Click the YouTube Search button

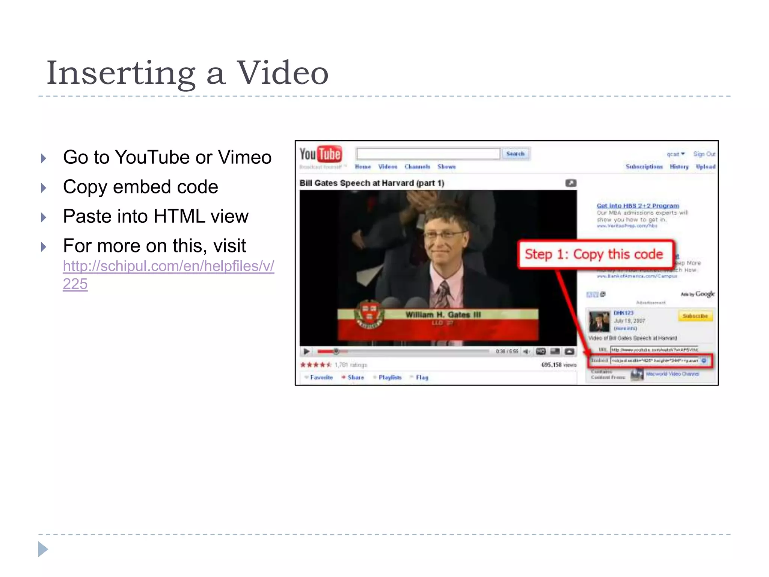pos(515,154)
